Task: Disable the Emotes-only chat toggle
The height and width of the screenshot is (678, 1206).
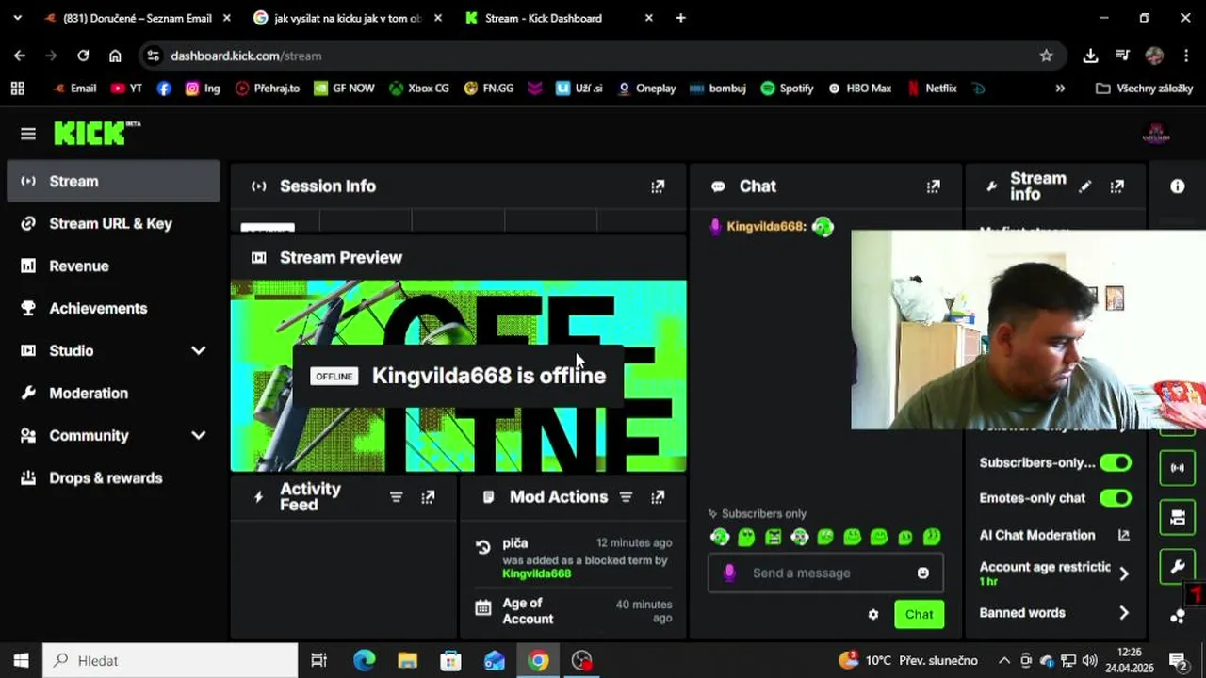Action: click(x=1116, y=497)
